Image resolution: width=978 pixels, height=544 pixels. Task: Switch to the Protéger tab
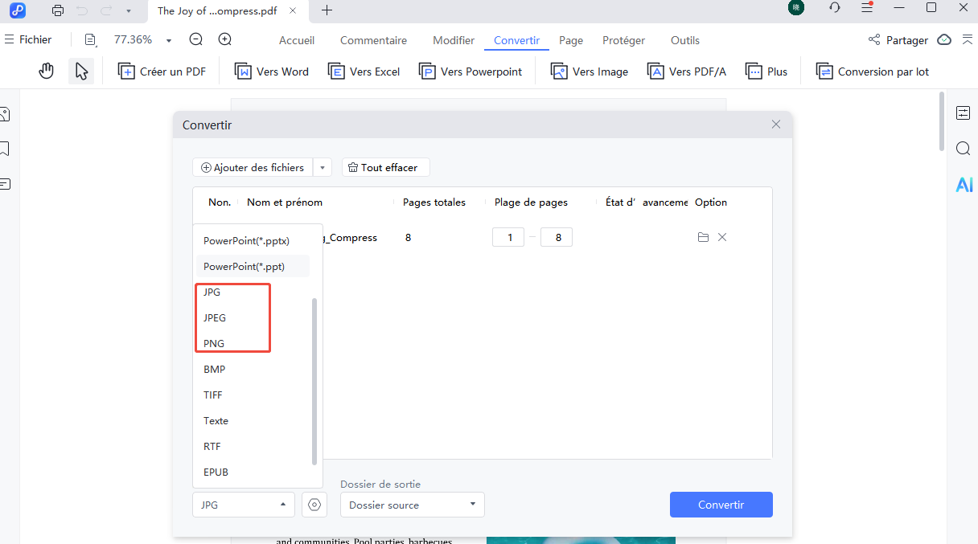[623, 39]
